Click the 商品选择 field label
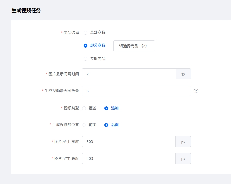Image resolution: width=231 pixels, height=184 pixels. point(71,33)
